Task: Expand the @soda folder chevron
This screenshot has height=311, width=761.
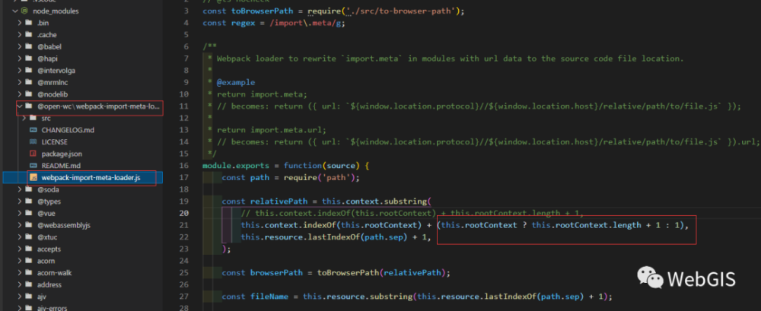Action: [x=20, y=189]
